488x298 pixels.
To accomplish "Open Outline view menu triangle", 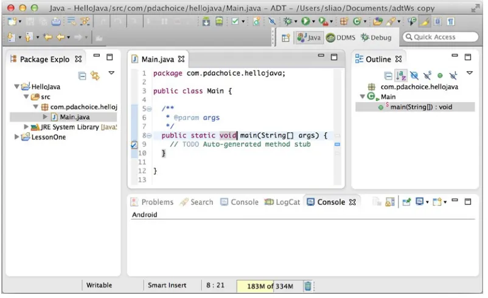I will pos(470,73).
